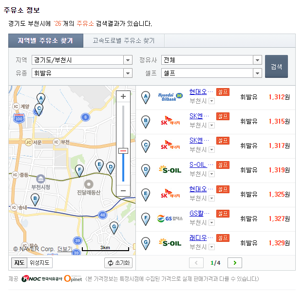Screen dimensions: 304x292
Task: Click SK에너지 logo in row C
Action: [171, 145]
